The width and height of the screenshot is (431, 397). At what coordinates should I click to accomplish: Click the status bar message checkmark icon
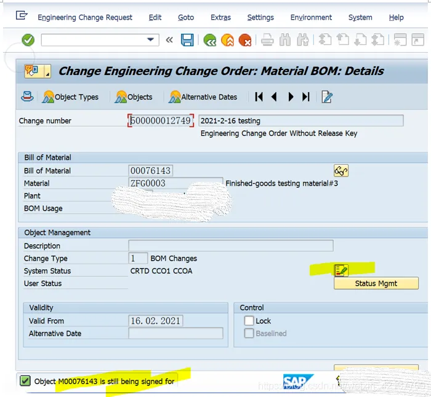pos(25,381)
